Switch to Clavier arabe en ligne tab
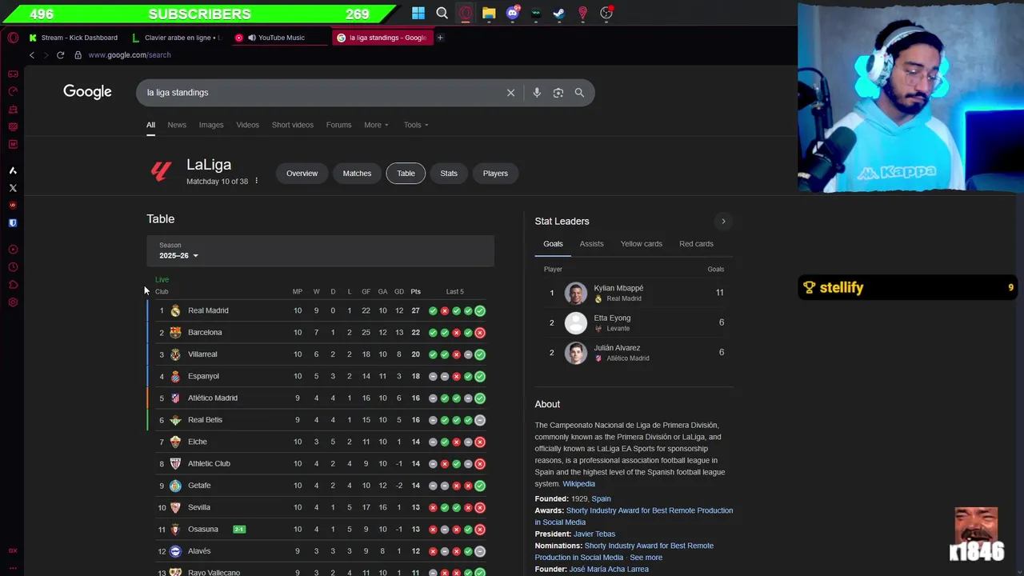Image resolution: width=1024 pixels, height=576 pixels. click(x=176, y=38)
